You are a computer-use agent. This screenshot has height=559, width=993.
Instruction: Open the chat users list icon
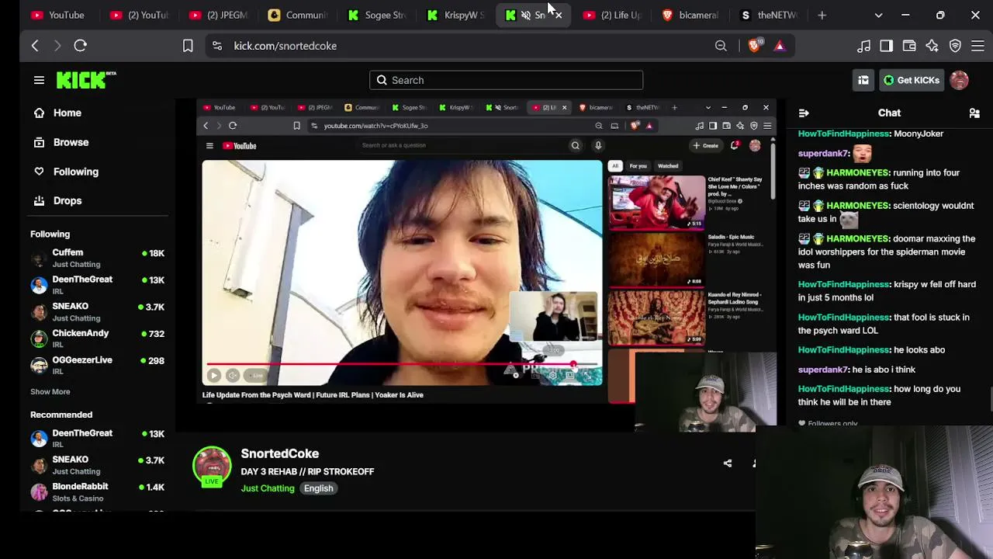click(x=974, y=113)
